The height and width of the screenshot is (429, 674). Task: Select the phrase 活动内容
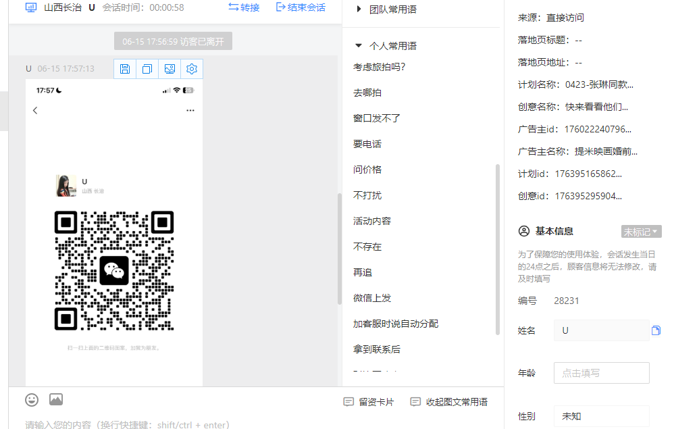[372, 221]
